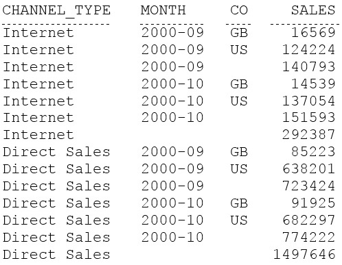
Task: Click last Direct Sales row label
Action: pyautogui.click(x=56, y=254)
